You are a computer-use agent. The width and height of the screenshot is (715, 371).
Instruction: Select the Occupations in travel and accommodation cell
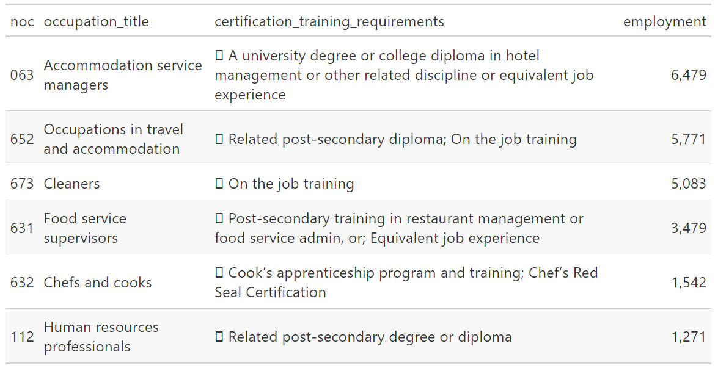point(113,139)
